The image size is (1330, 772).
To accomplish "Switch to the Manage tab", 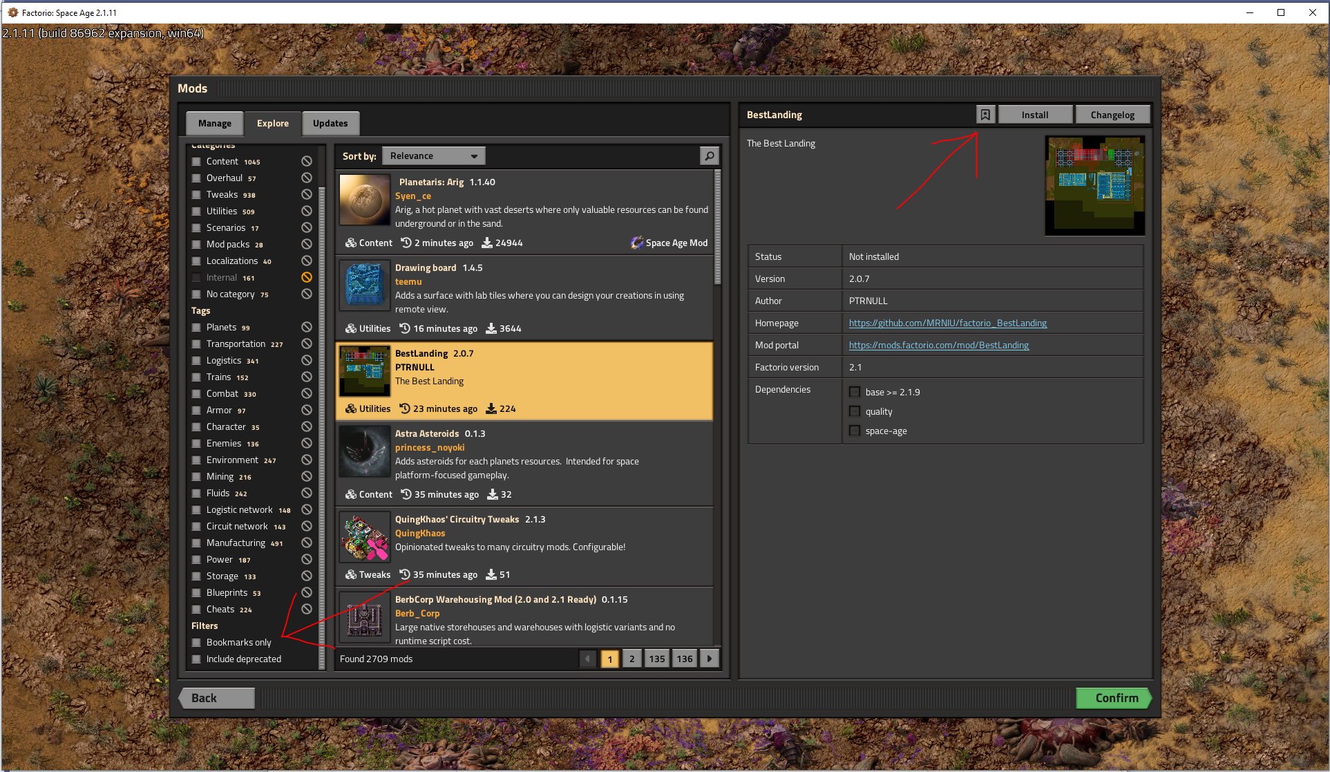I will [x=215, y=123].
